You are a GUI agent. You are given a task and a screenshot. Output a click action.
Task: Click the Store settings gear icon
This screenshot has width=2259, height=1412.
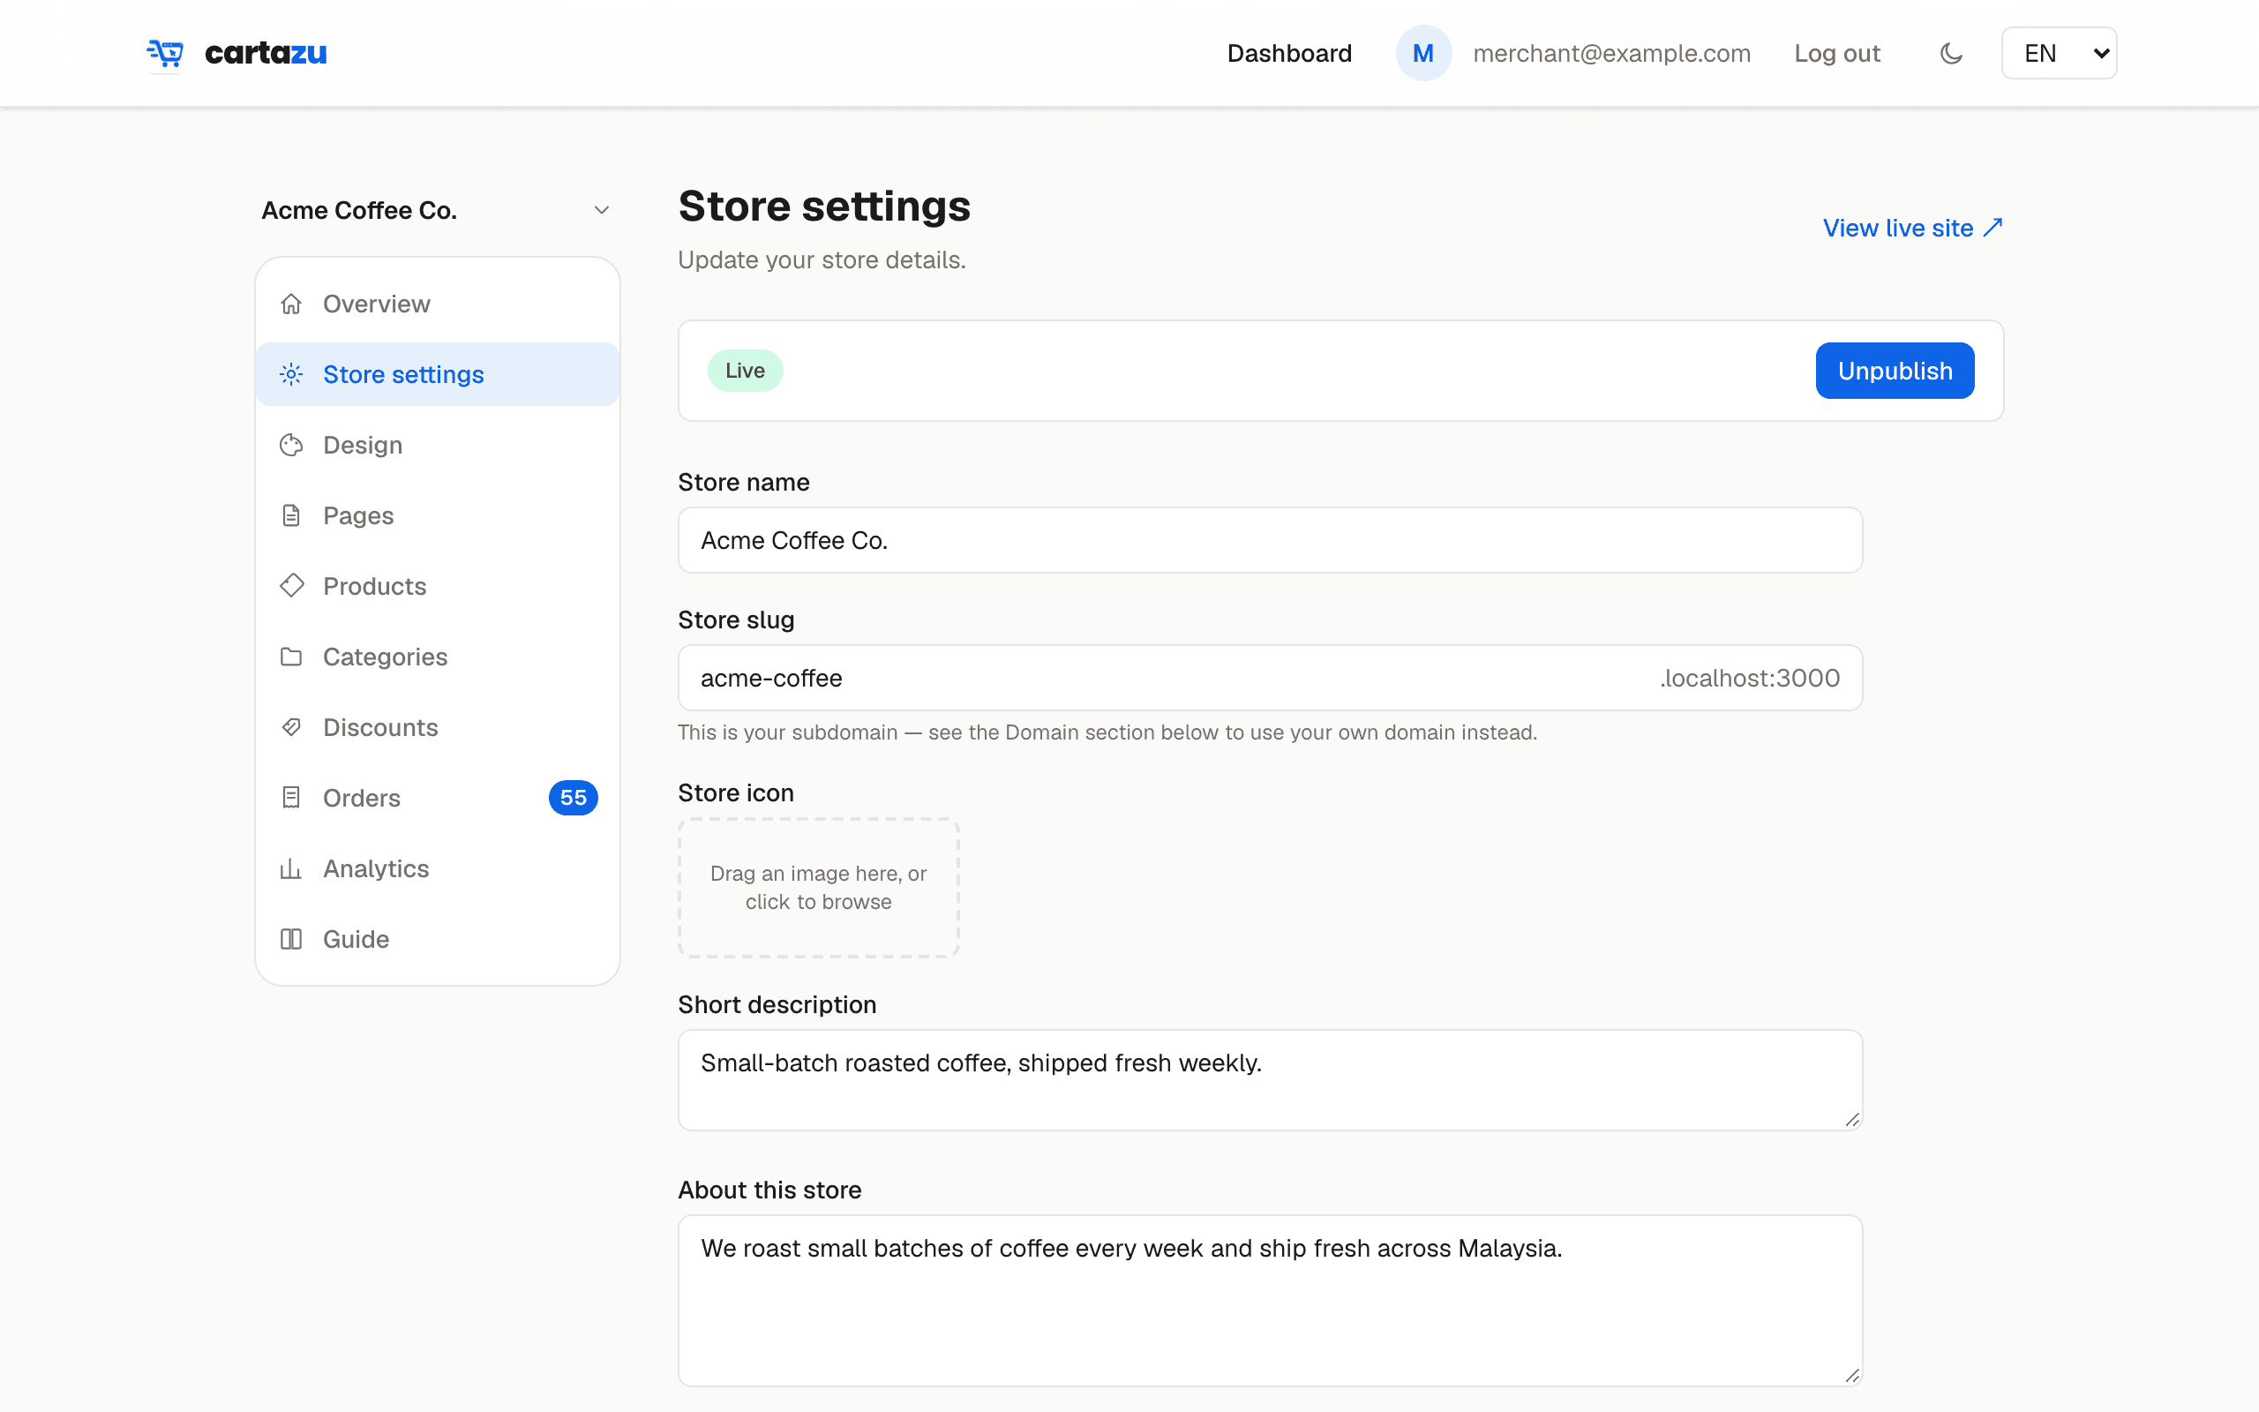pyautogui.click(x=291, y=374)
